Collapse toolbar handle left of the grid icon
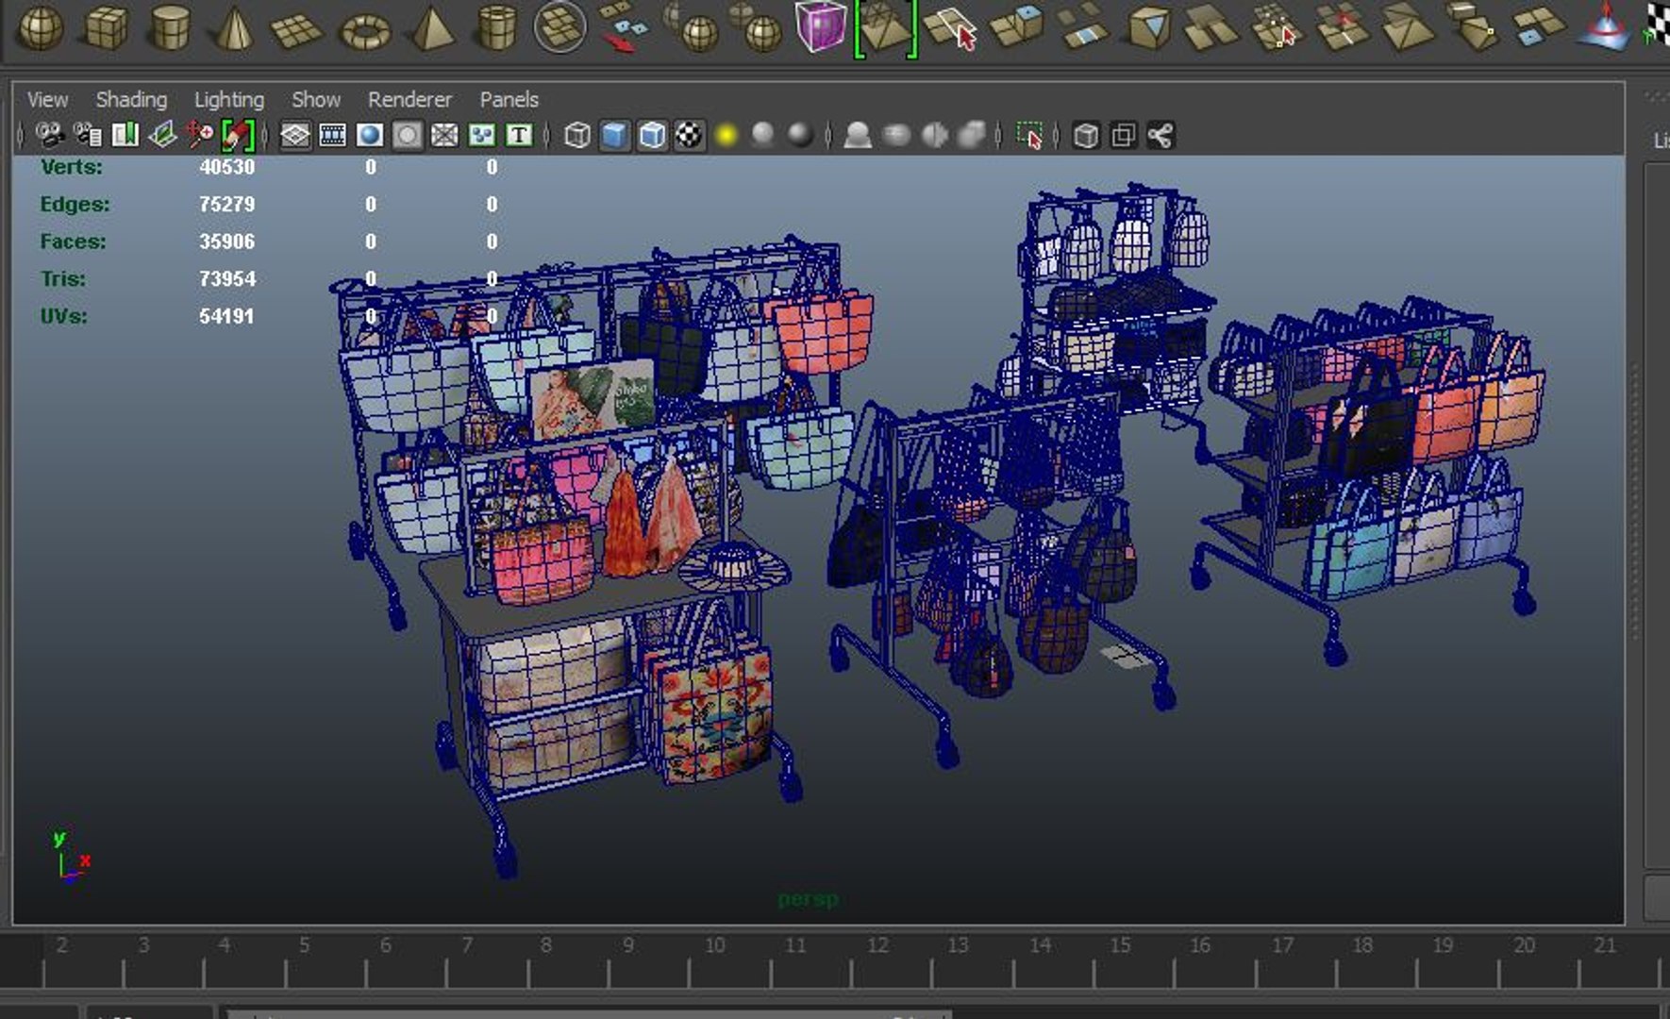Viewport: 1670px width, 1019px height. coord(266,136)
